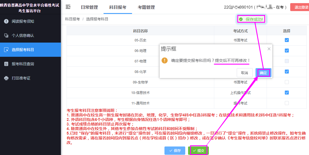Image resolution: width=309 pixels, height=155 pixels.
Task: Click the orange warning icon in dialog
Action: pos(164,60)
